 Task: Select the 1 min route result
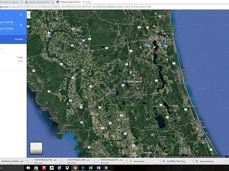tap(13, 59)
